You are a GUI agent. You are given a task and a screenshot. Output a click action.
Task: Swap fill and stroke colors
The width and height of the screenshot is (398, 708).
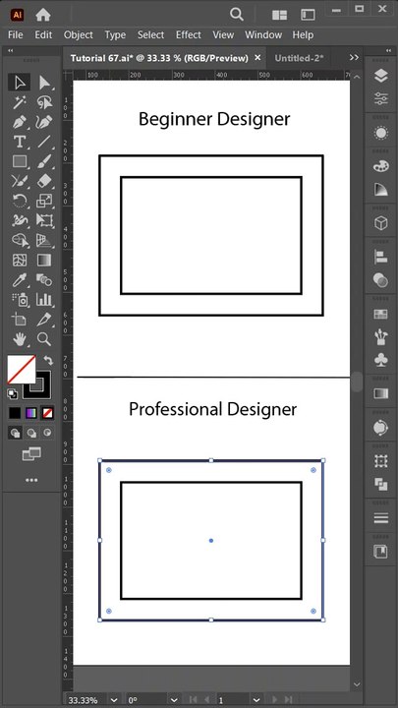48,360
